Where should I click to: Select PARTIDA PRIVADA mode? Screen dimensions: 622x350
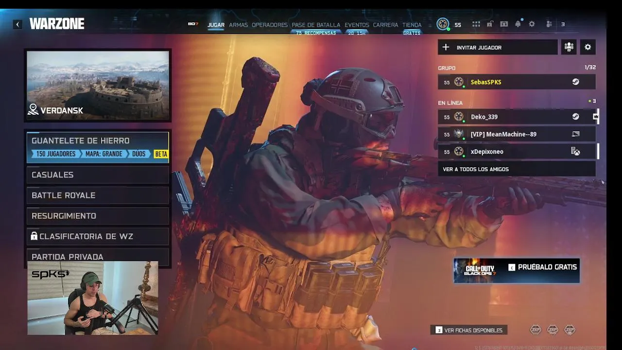tap(98, 256)
